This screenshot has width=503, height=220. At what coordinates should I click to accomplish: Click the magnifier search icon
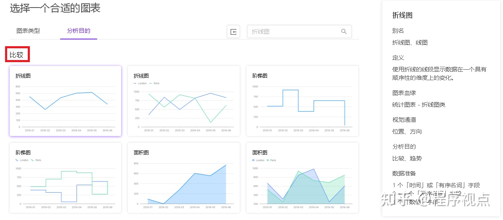(344, 31)
